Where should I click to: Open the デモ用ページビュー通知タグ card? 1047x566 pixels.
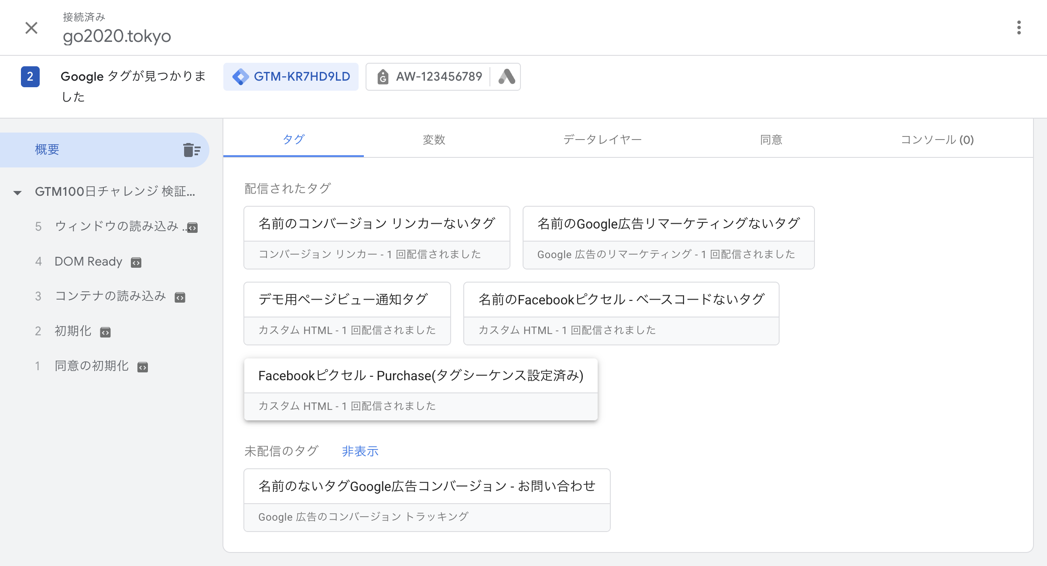(347, 314)
